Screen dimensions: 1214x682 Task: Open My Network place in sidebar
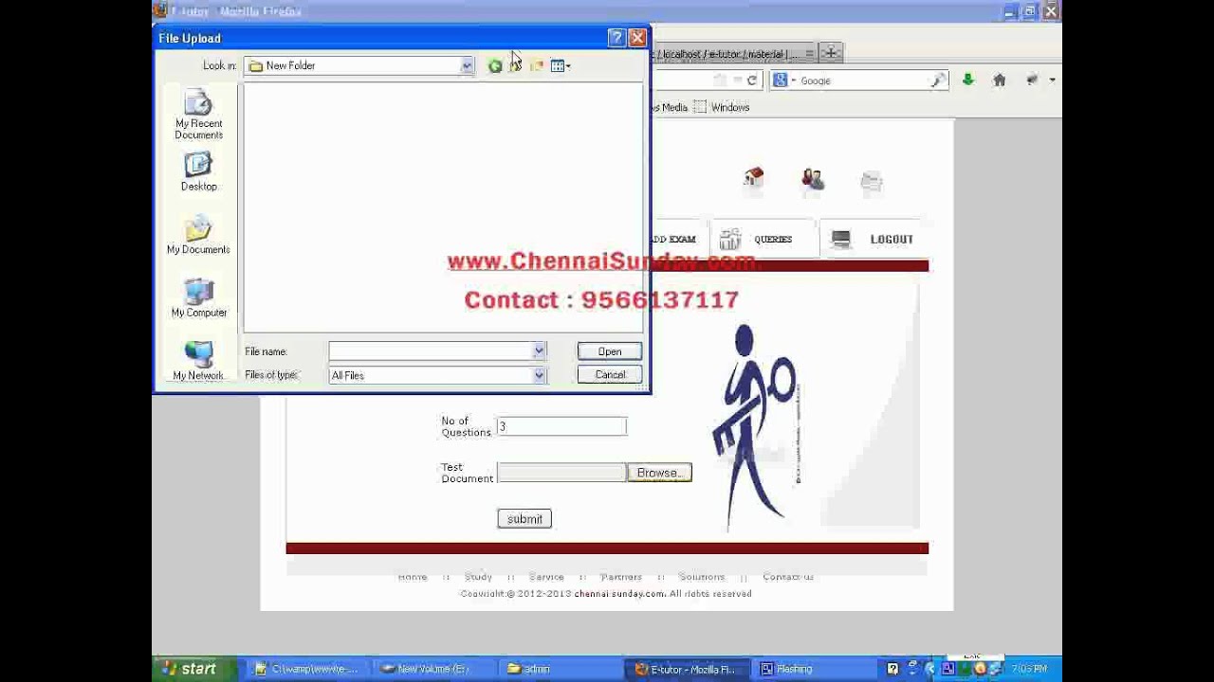(198, 361)
